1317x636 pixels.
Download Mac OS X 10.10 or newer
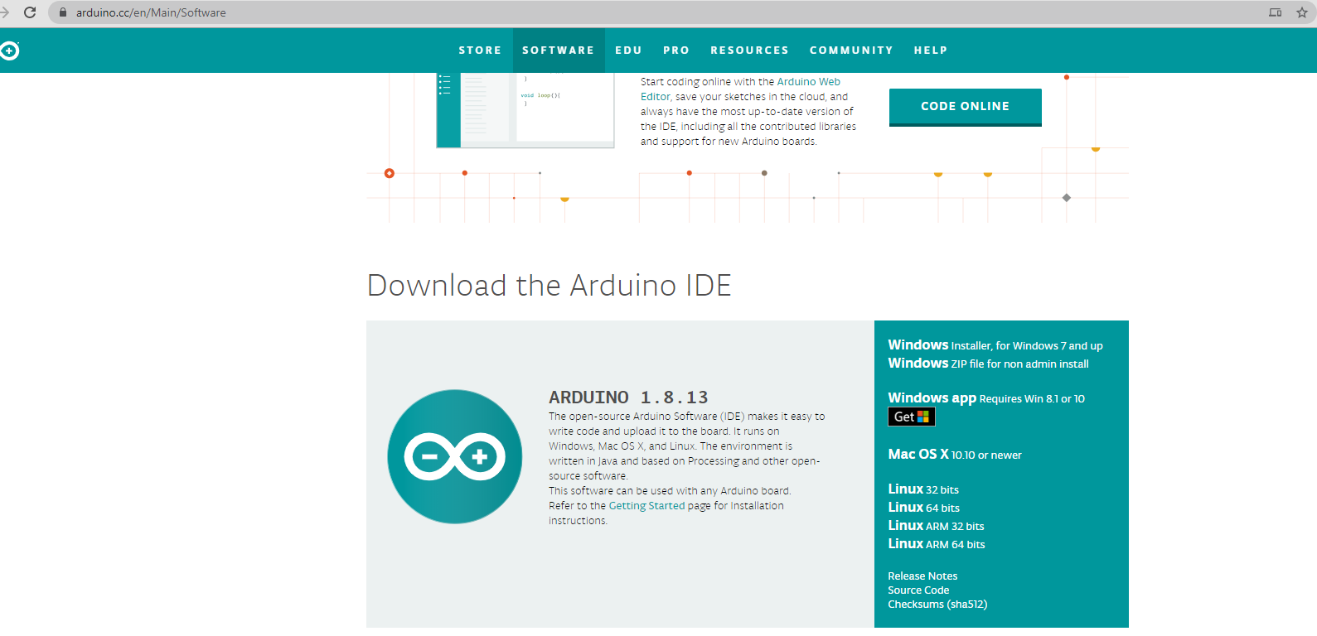tap(955, 455)
